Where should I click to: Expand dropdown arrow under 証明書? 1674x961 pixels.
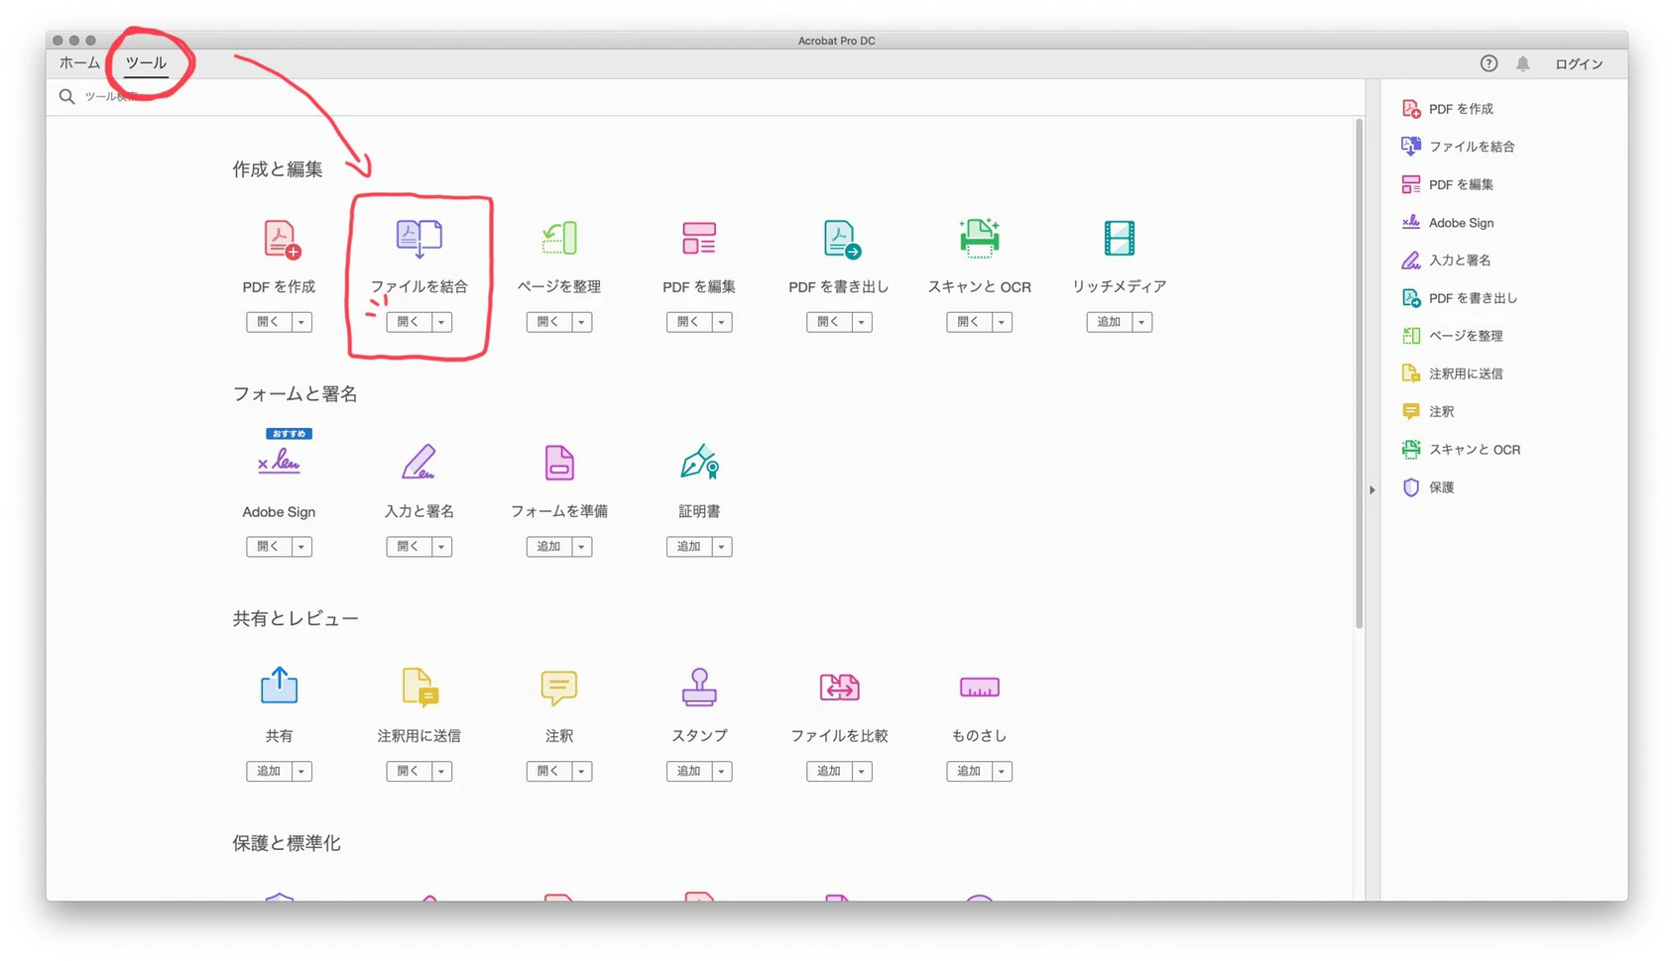coord(722,547)
